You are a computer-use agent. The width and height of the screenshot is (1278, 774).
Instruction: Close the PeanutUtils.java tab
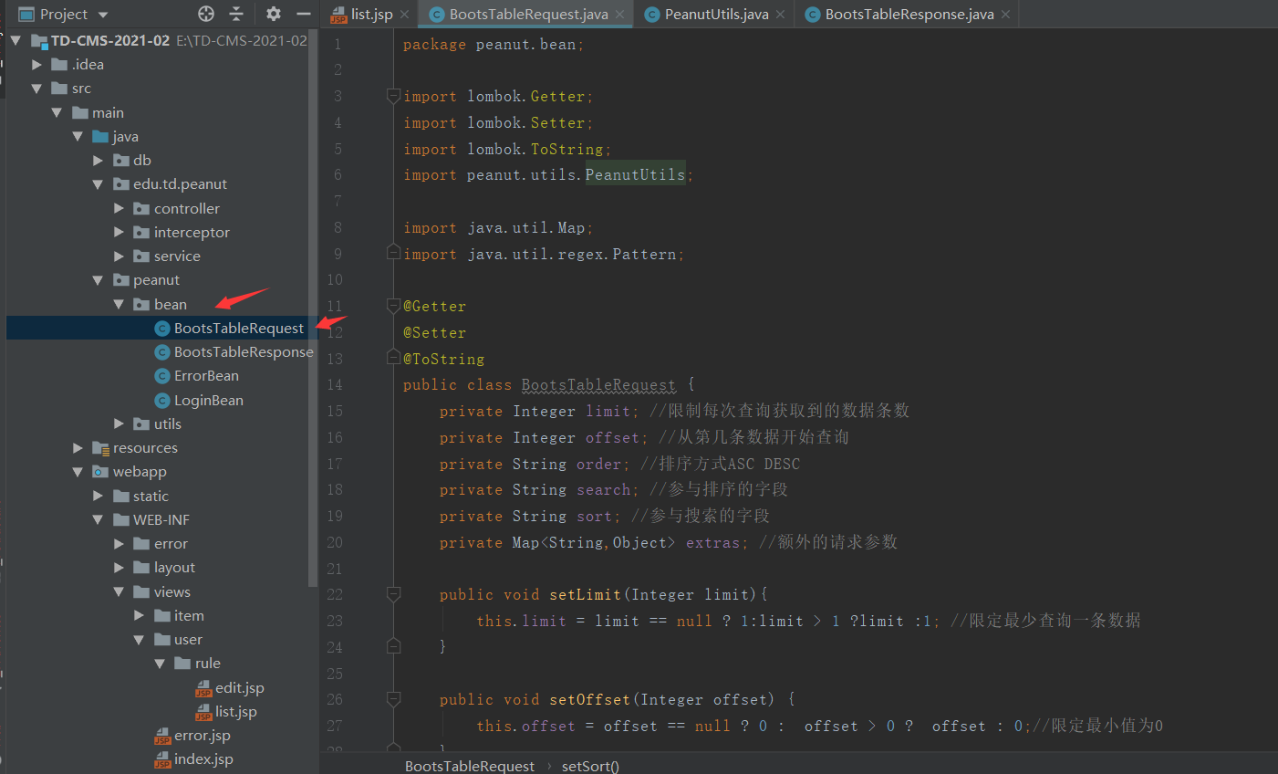[780, 15]
